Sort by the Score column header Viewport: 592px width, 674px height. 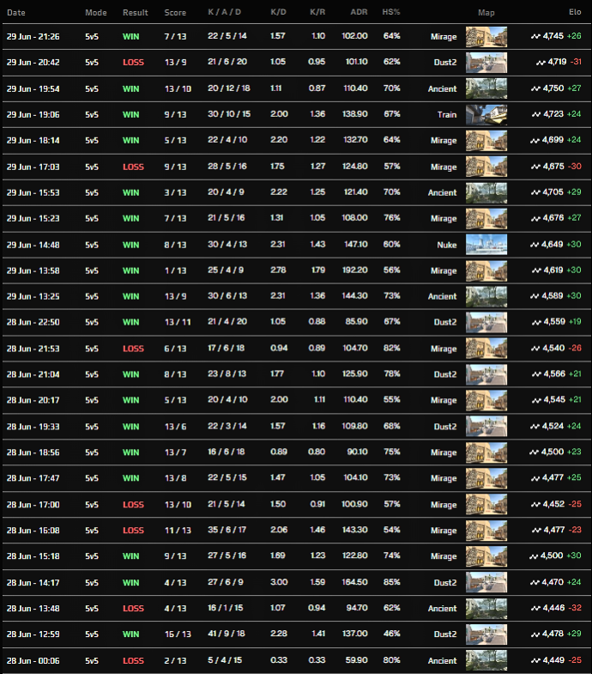(x=175, y=13)
